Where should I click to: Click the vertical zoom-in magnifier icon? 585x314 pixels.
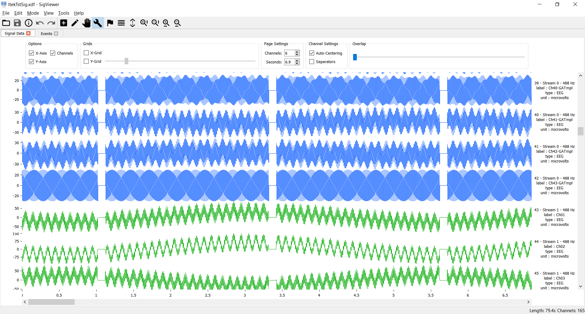144,23
